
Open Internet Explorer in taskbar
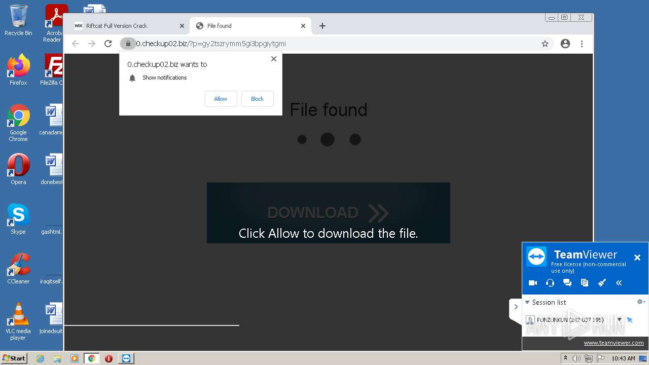click(x=41, y=358)
